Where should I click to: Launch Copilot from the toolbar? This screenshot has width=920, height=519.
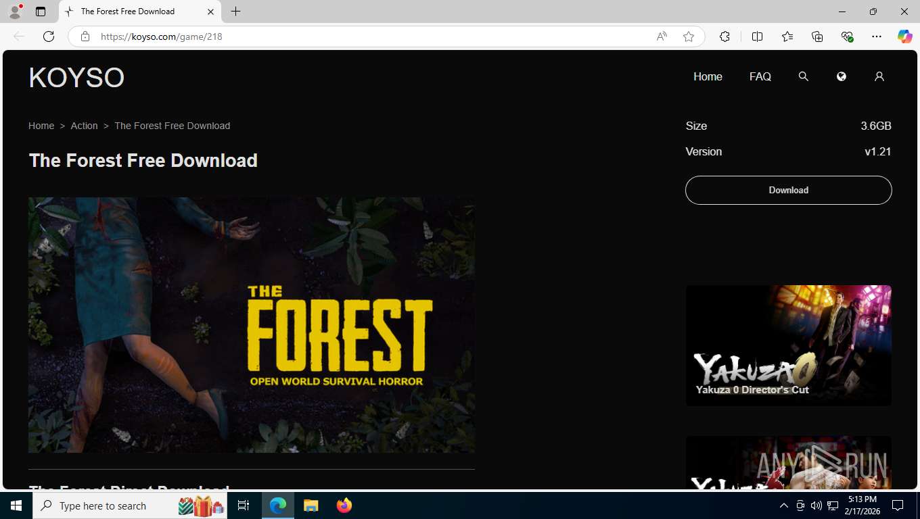[904, 36]
